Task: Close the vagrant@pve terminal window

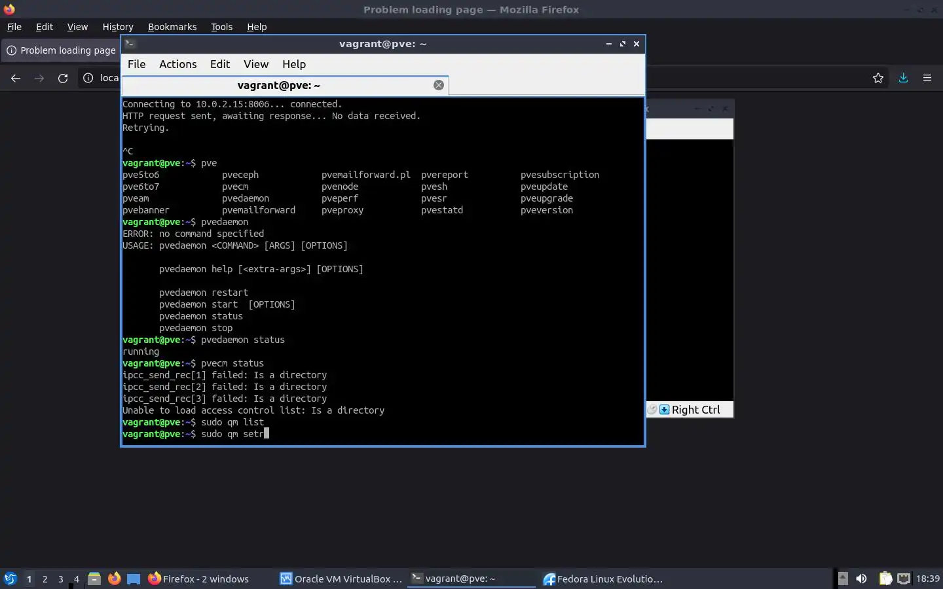Action: pyautogui.click(x=637, y=44)
